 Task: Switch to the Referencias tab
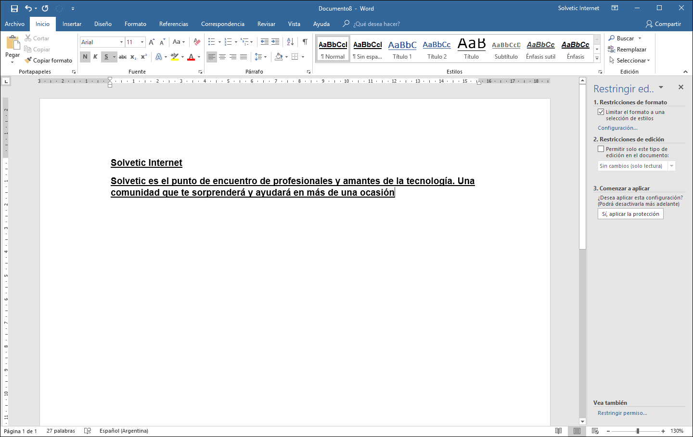pyautogui.click(x=174, y=24)
